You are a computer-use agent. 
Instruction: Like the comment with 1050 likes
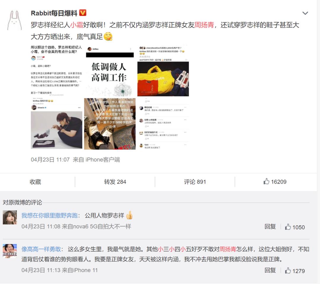pyautogui.click(x=295, y=227)
